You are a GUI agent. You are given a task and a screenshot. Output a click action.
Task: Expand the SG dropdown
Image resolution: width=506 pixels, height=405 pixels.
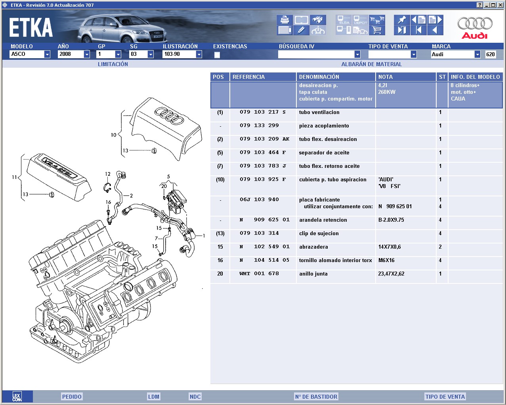click(151, 55)
